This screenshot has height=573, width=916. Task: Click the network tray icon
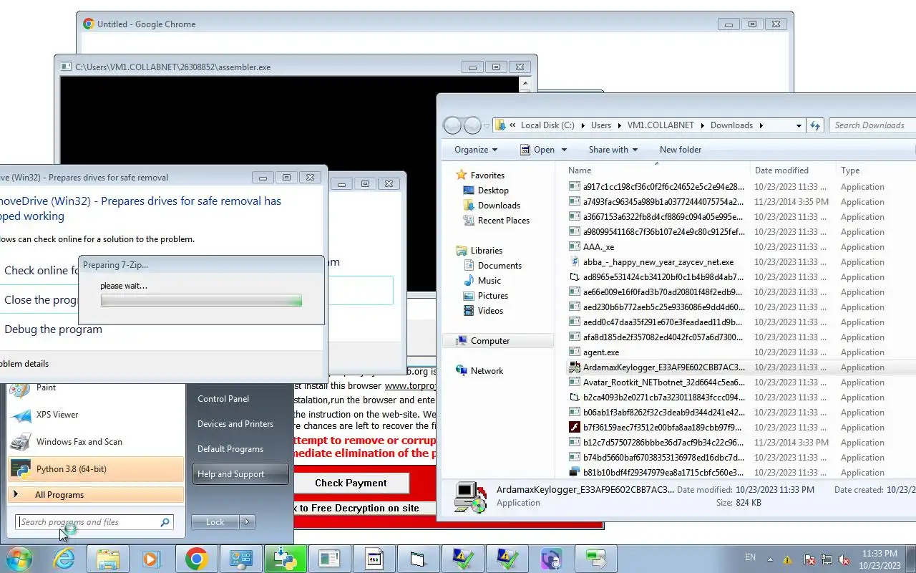click(x=827, y=559)
